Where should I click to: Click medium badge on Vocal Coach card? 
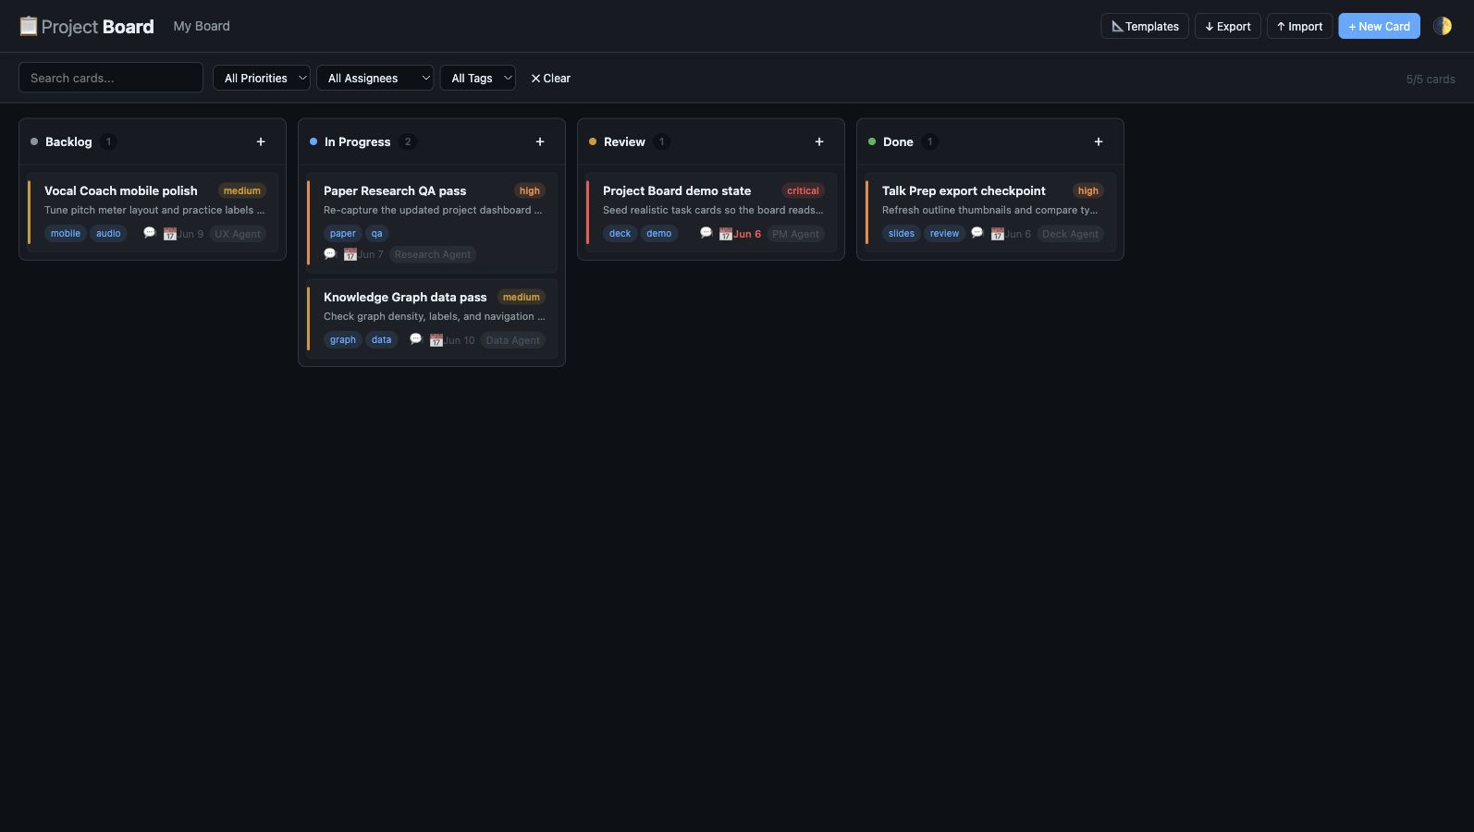pyautogui.click(x=242, y=190)
